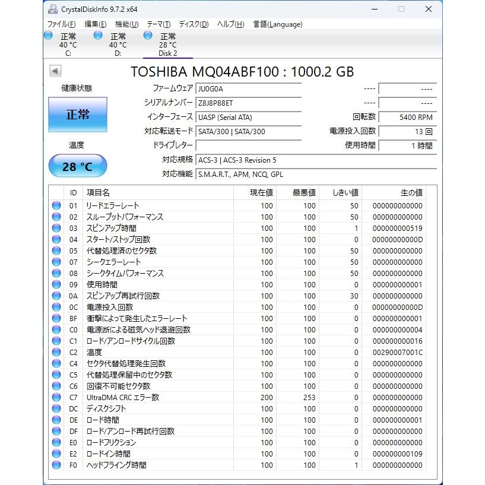Select the DF ロード/アンロード再試行回数 row name
Image resolution: width=485 pixels, height=485 pixels.
[x=131, y=431]
